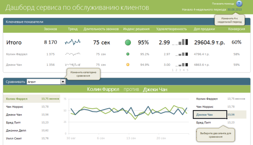Viewport: 253px width, 145px height.
Task: Click the Удовлетворенность column header
Action: point(171,29)
